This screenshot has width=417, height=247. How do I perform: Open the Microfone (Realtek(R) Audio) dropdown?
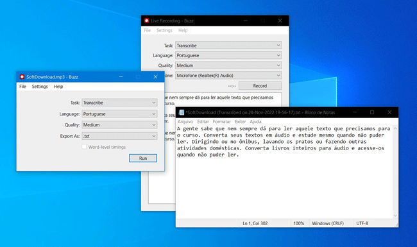228,76
